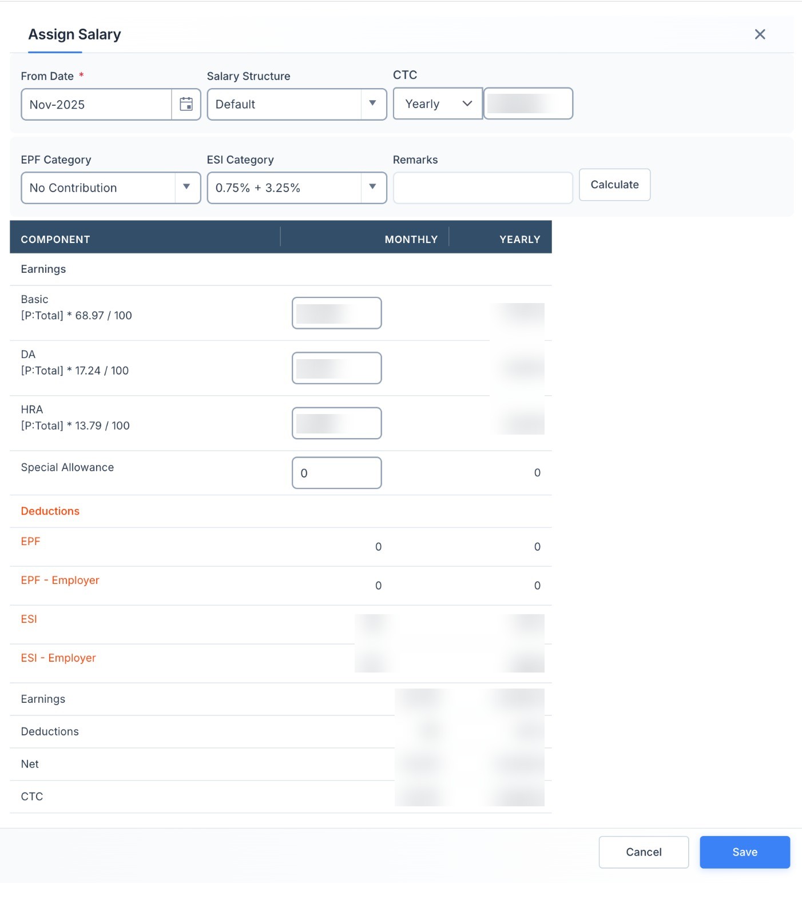
Task: Click the Basic formula text 68.97 / 100
Action: click(x=76, y=316)
